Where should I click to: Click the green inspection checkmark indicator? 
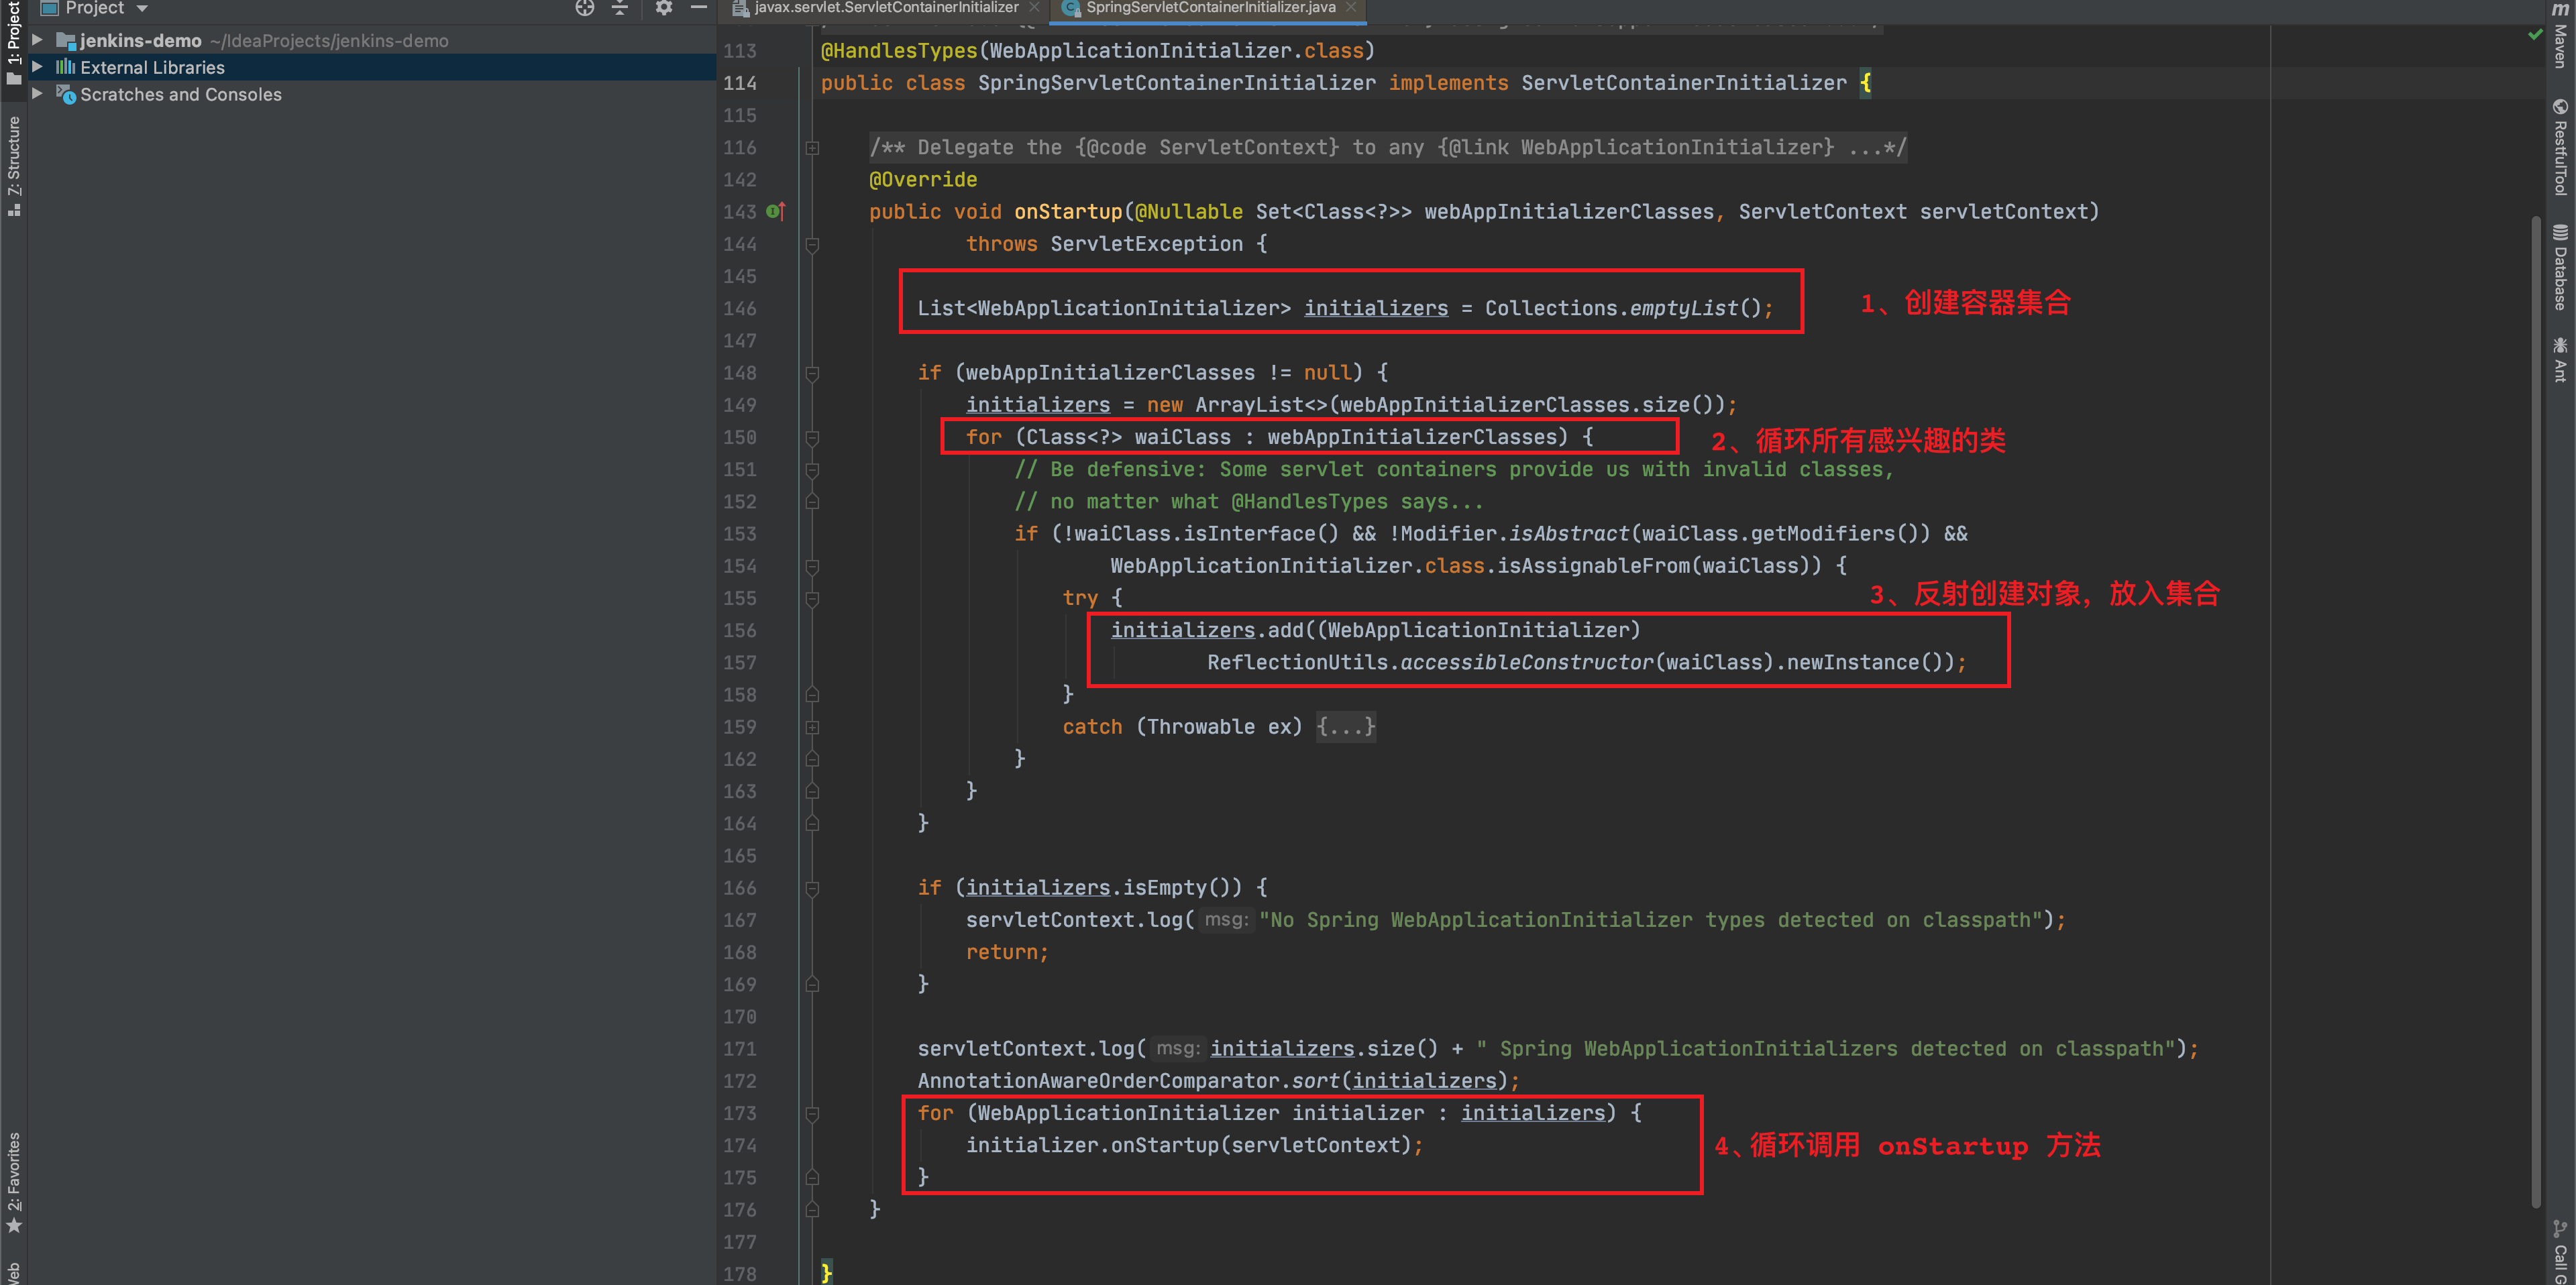(2535, 34)
